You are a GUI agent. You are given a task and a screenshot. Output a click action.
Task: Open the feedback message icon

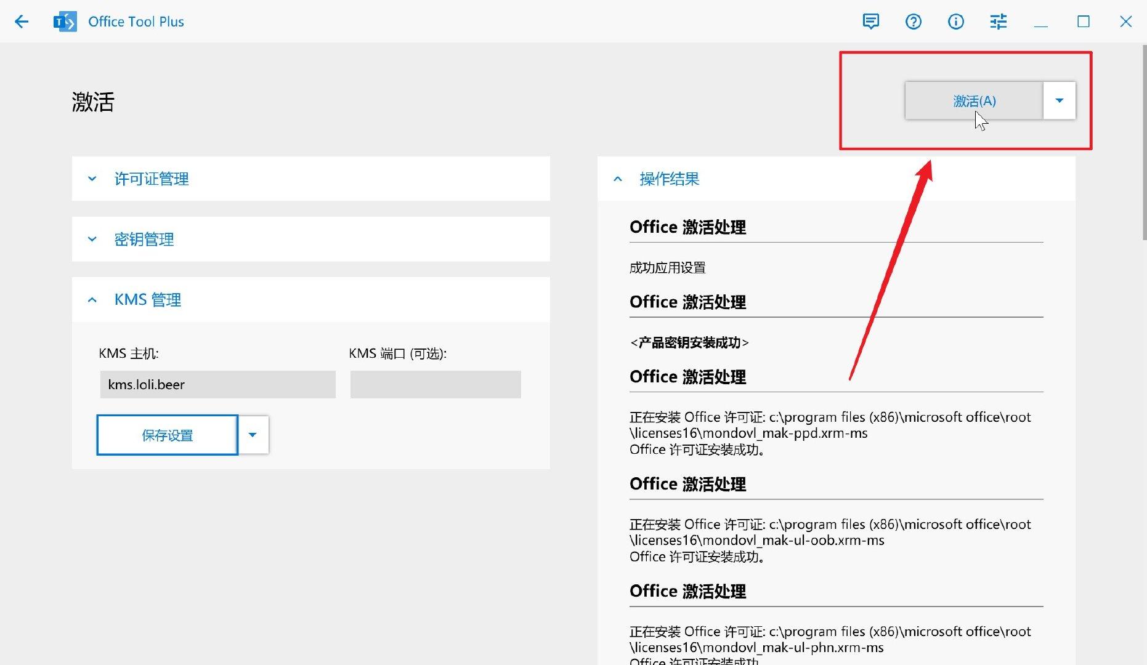tap(870, 22)
